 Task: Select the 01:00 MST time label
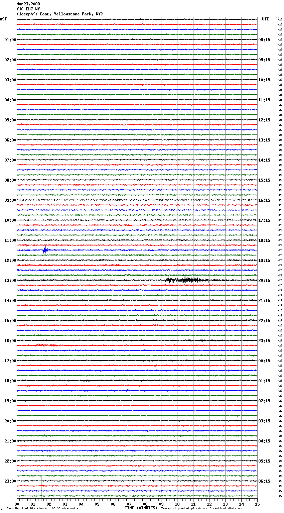click(10, 40)
